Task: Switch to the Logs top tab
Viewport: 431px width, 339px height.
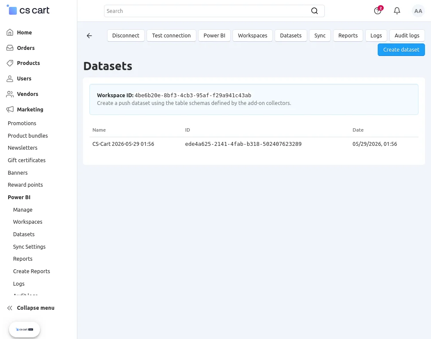Action: (x=376, y=36)
